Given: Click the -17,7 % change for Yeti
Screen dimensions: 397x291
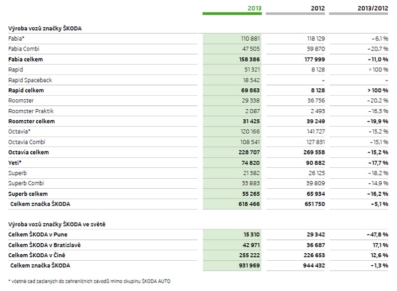Looking at the screenshot, I should pyautogui.click(x=378, y=162).
